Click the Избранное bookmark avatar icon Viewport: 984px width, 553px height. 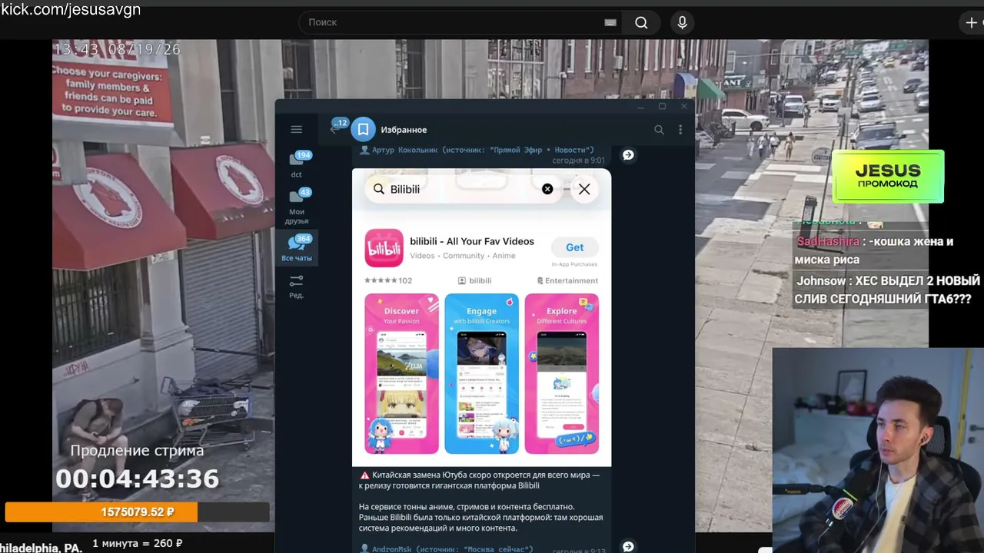pos(363,130)
